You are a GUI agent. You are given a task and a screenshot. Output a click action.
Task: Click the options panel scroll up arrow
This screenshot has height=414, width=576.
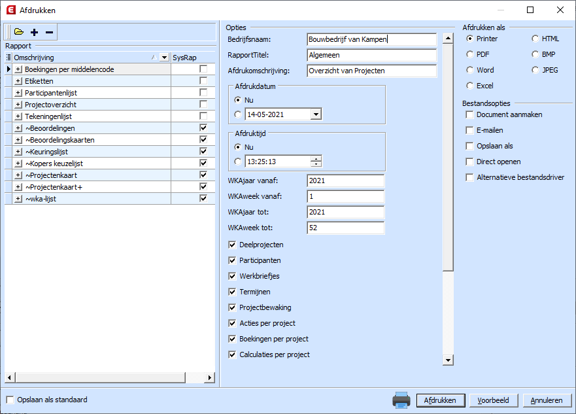[448, 38]
